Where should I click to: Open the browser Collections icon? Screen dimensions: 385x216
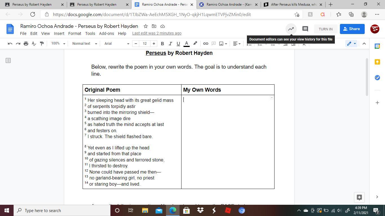tap(351, 15)
